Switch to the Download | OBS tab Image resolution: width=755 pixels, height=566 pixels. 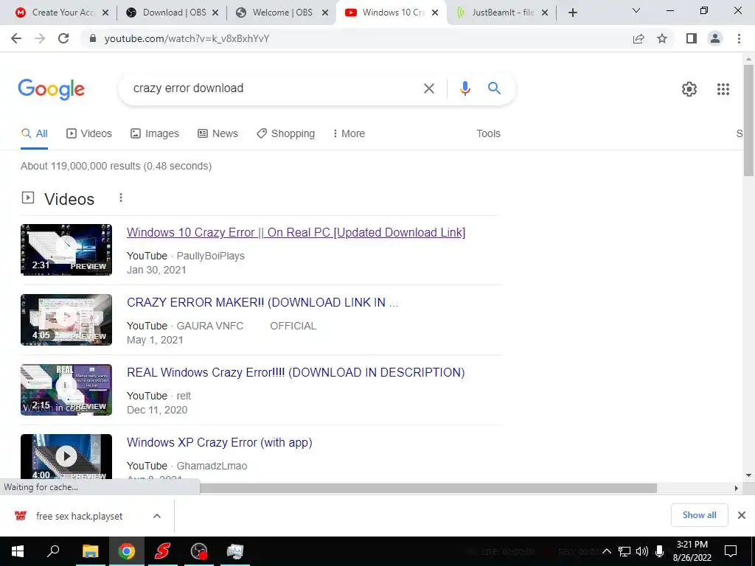(x=170, y=13)
